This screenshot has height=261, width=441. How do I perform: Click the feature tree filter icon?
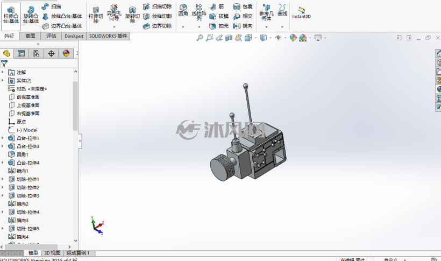click(4, 64)
